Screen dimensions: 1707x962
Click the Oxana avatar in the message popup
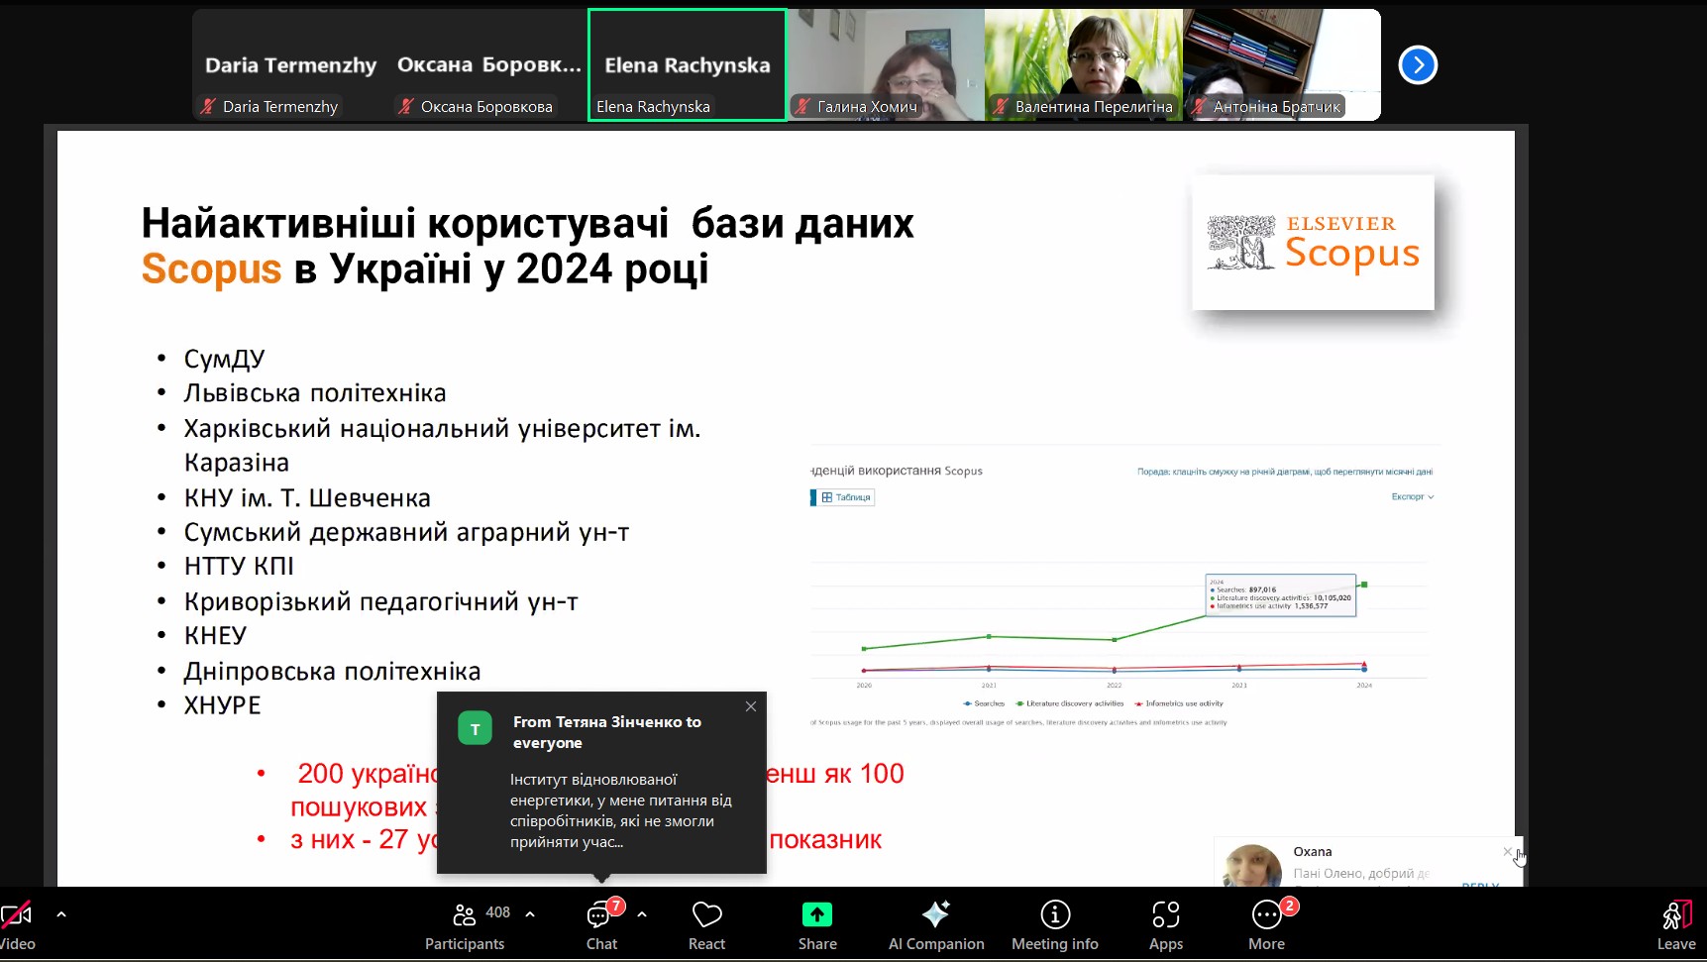point(1252,866)
